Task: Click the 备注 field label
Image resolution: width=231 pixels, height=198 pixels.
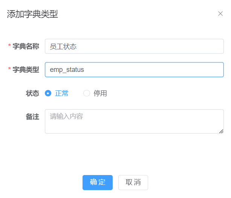Action: (32, 117)
